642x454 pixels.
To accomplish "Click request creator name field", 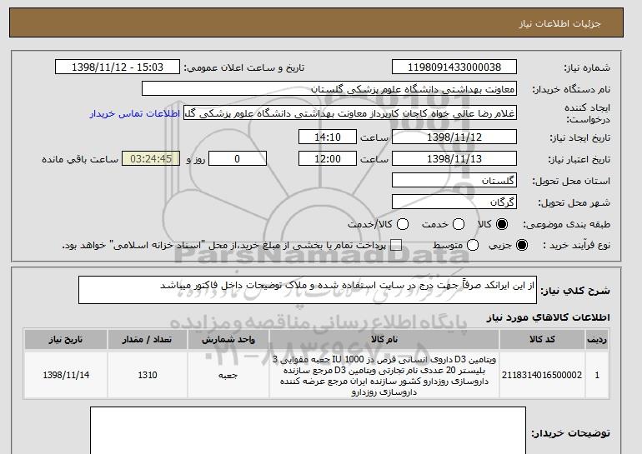I will coord(350,113).
